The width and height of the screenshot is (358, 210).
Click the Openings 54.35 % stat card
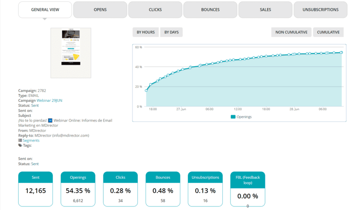pyautogui.click(x=78, y=189)
